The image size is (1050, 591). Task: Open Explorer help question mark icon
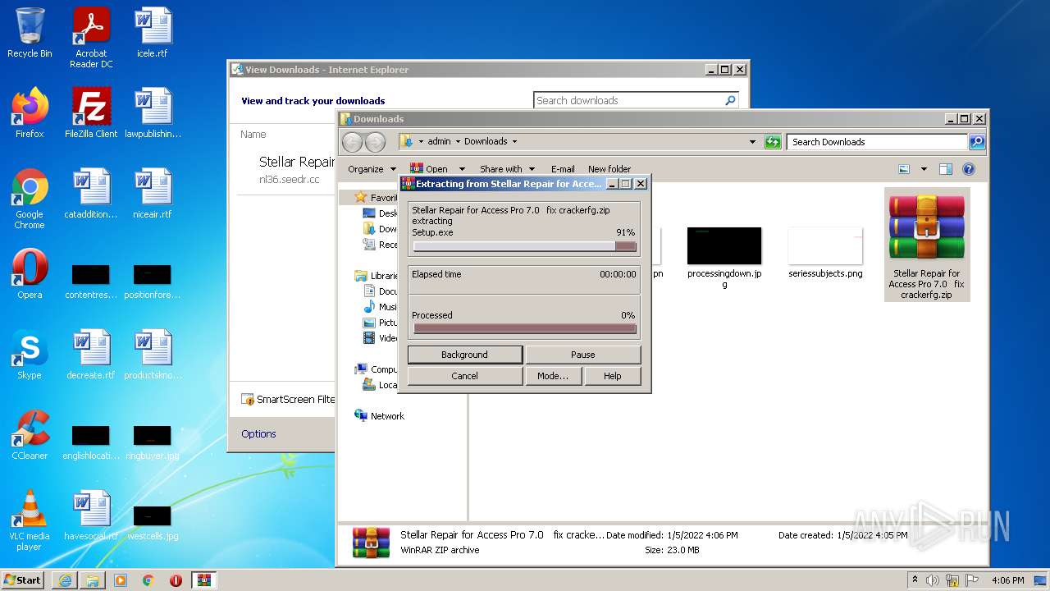point(968,169)
